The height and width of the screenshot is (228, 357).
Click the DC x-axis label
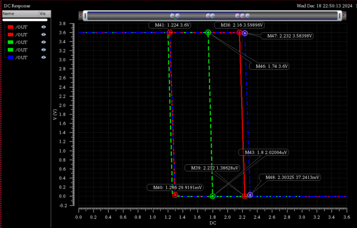coord(213,223)
